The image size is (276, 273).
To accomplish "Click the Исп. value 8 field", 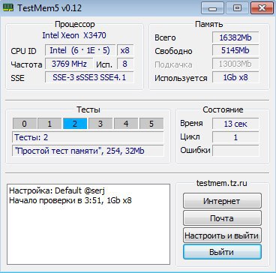I will 125,64.
